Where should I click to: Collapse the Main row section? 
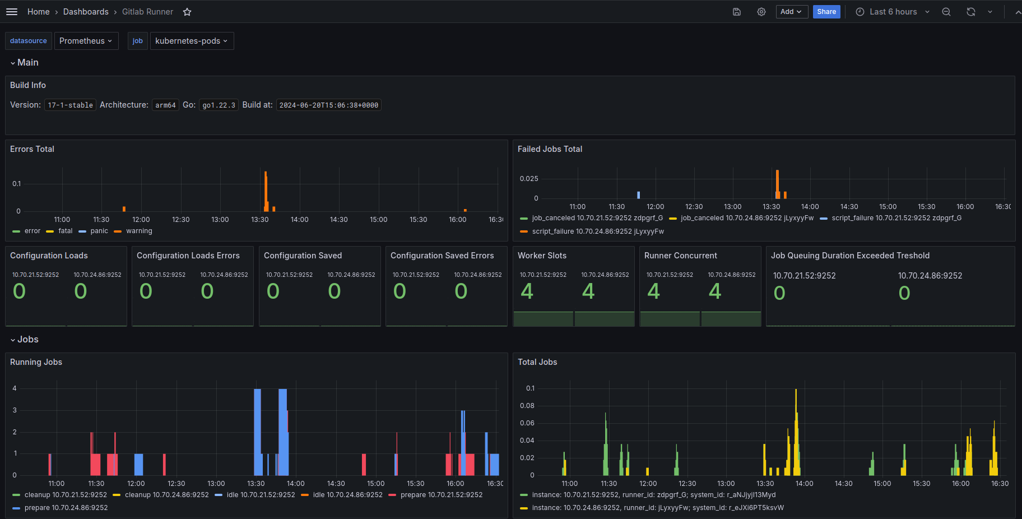(x=24, y=63)
